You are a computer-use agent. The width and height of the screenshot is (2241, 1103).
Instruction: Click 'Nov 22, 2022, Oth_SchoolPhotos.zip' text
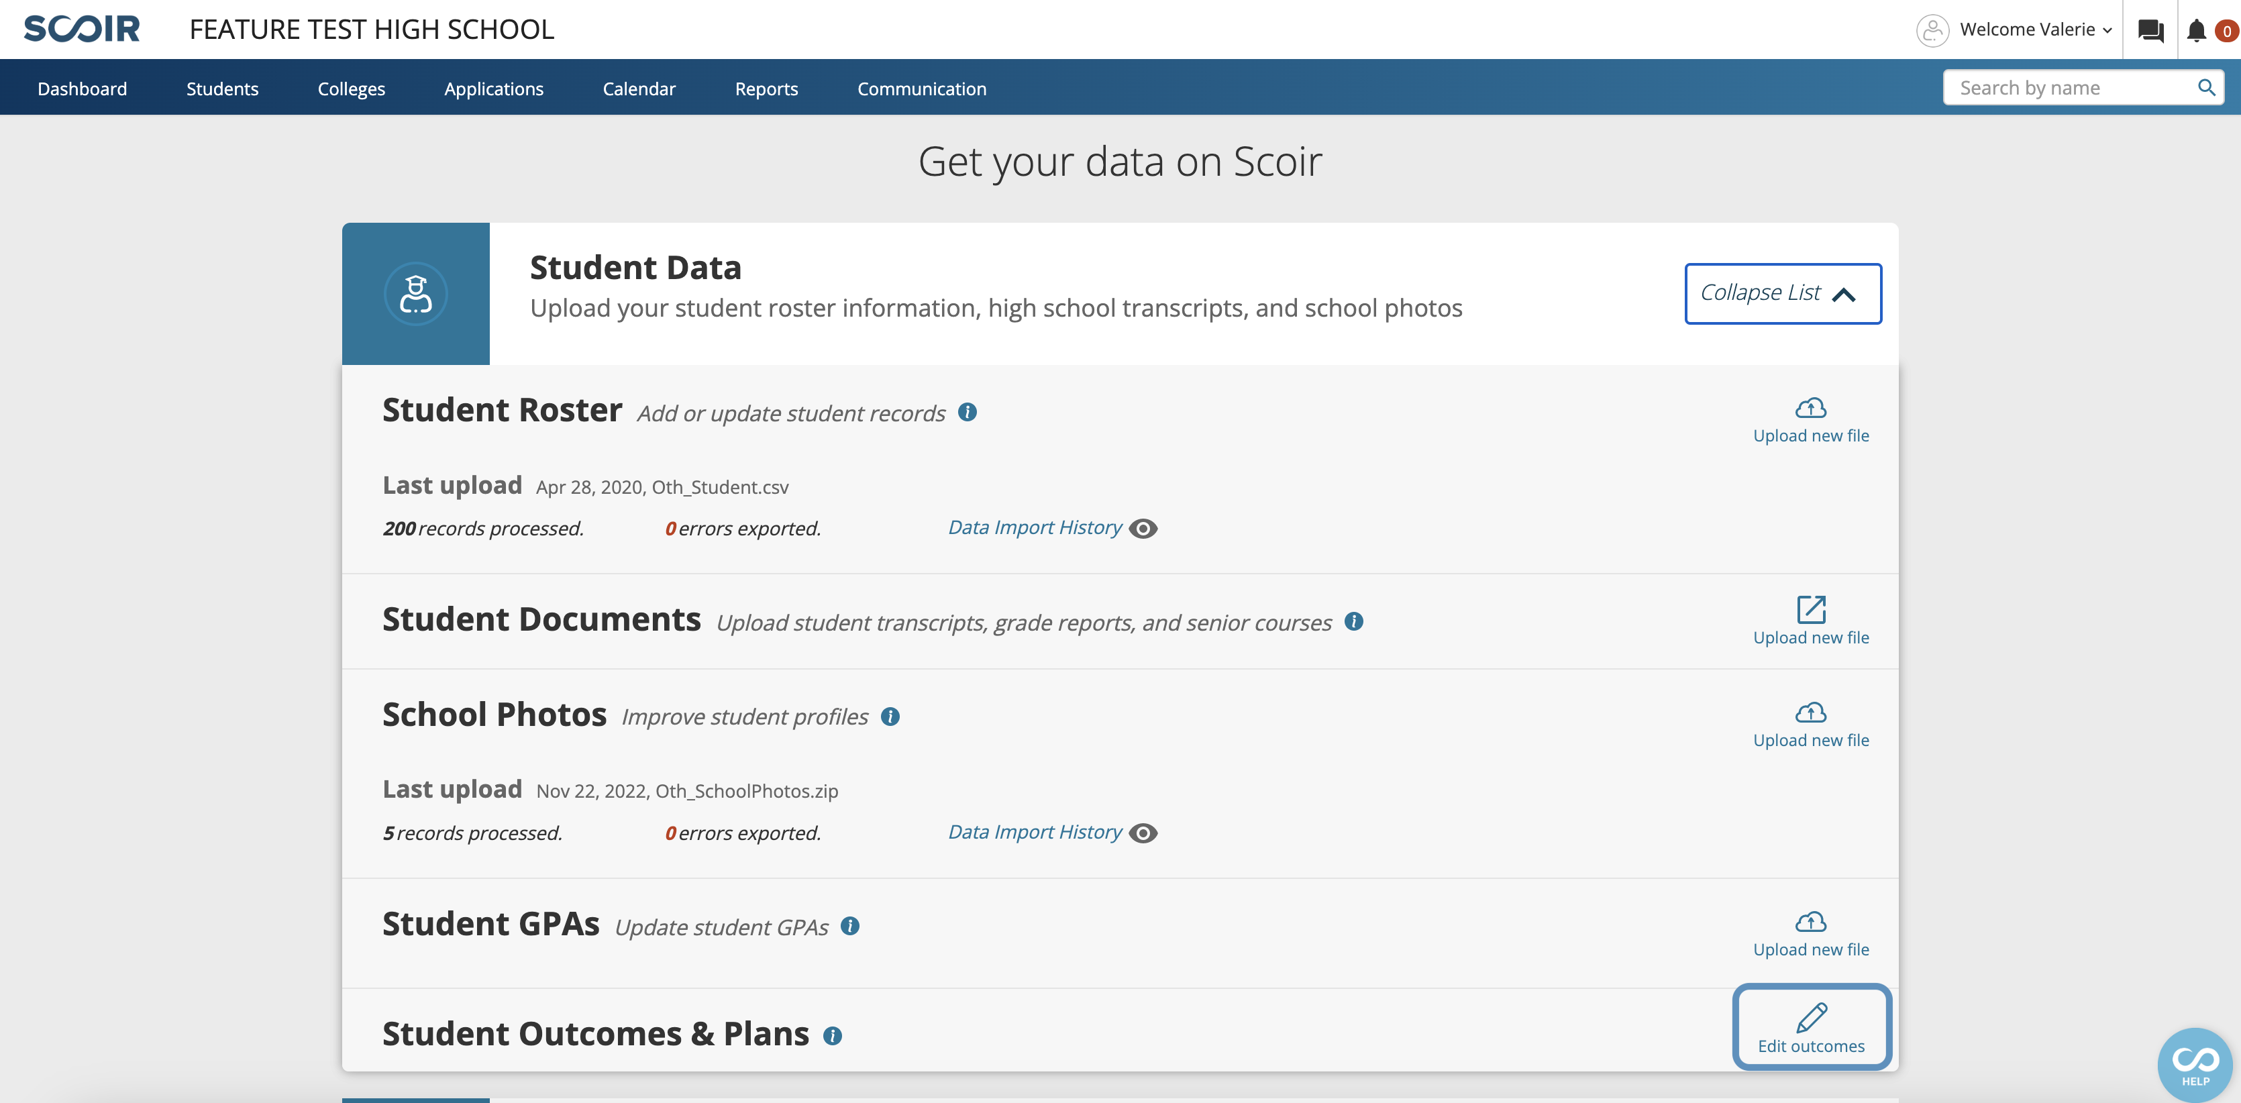pos(686,791)
